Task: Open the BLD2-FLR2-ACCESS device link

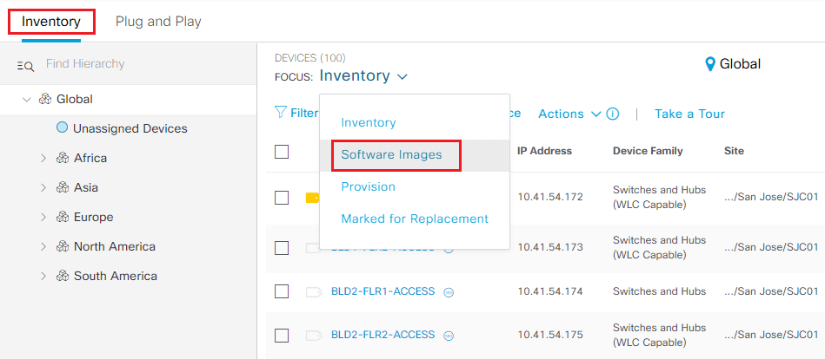Action: click(x=383, y=335)
